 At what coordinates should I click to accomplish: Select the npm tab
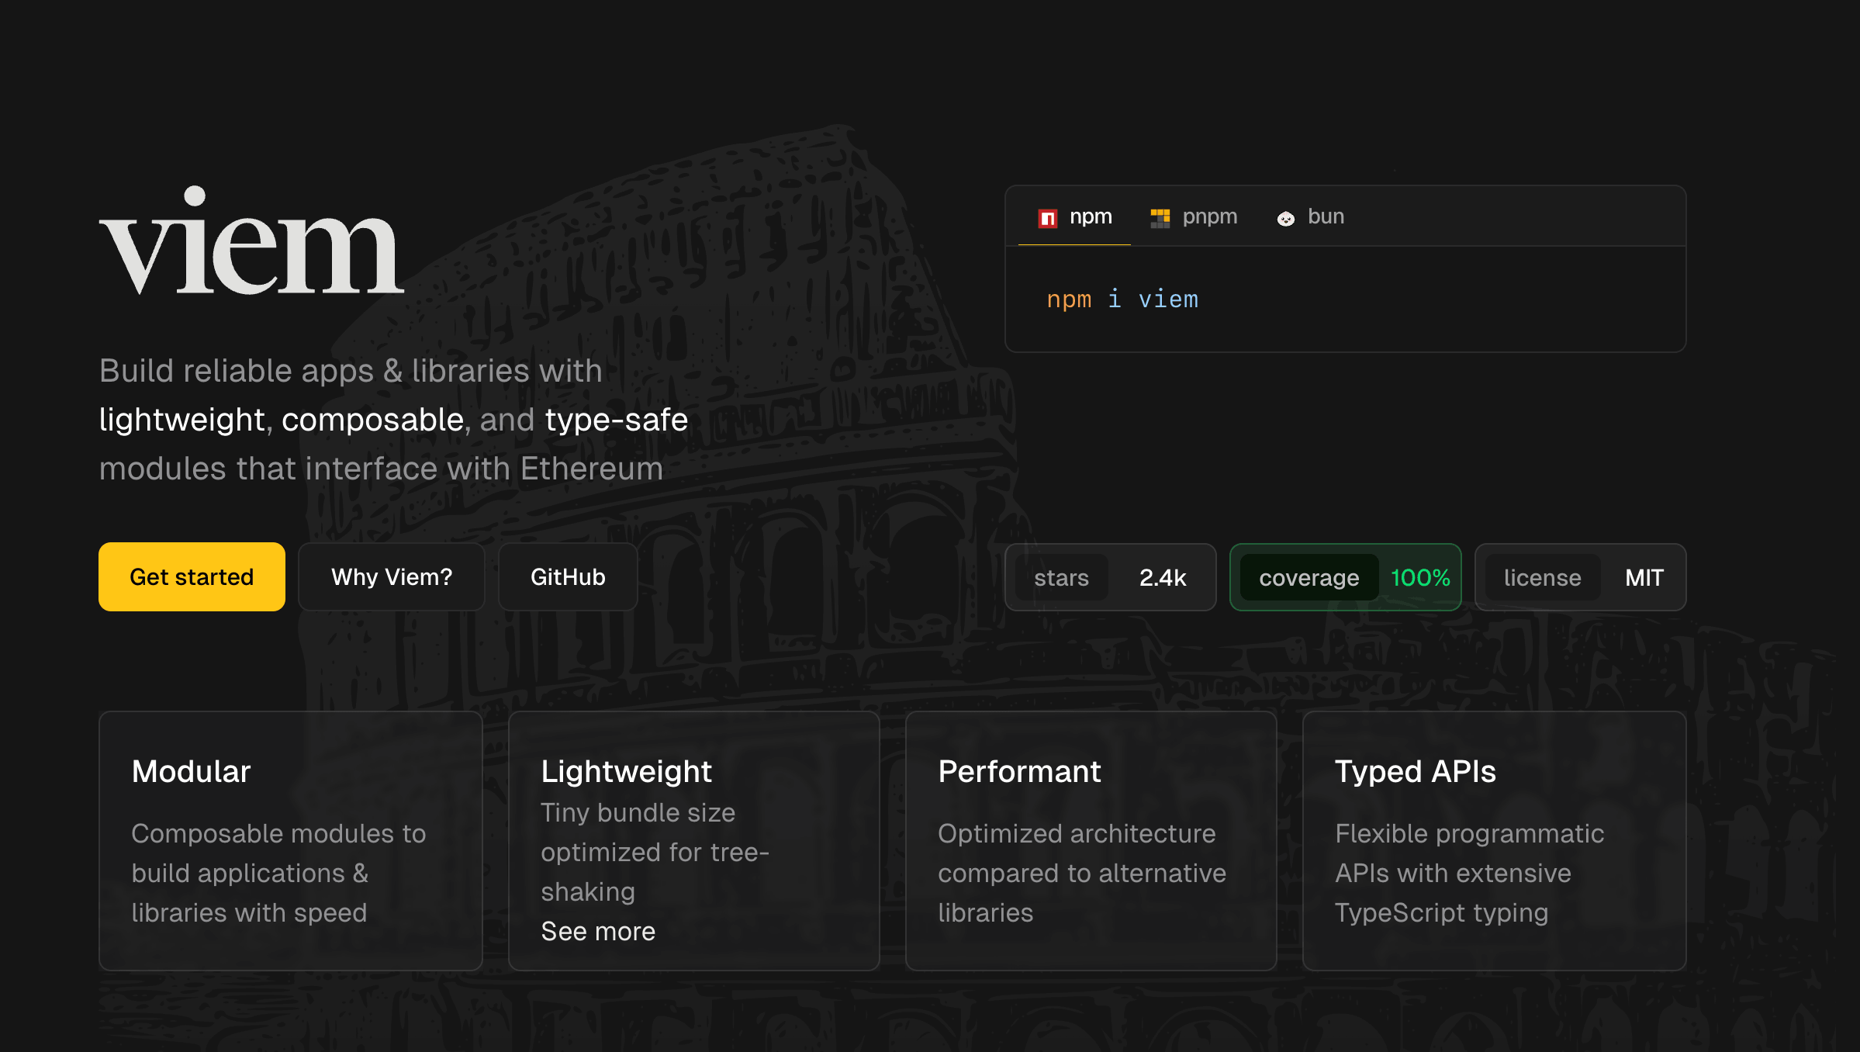pos(1075,217)
